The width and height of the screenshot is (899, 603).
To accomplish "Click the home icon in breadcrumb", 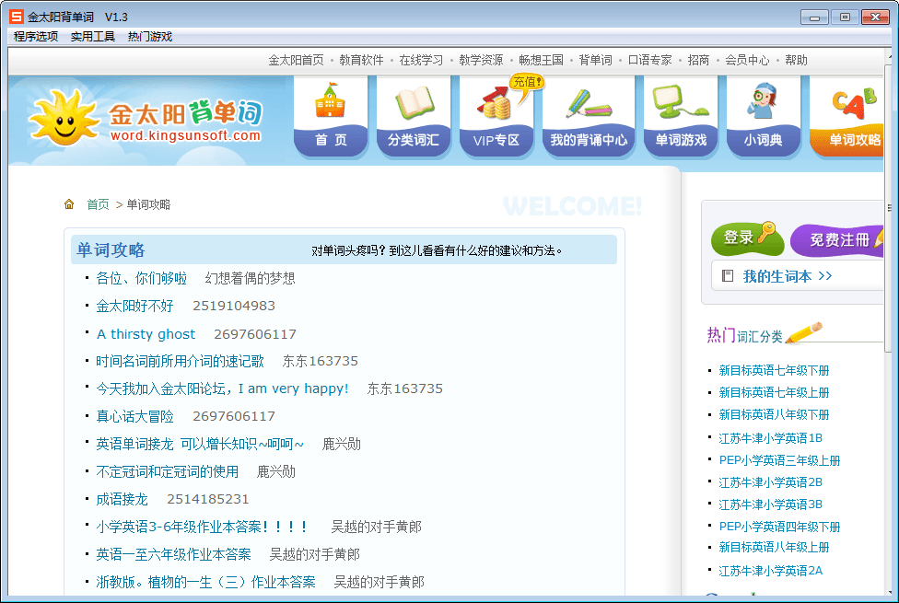I will coord(69,204).
